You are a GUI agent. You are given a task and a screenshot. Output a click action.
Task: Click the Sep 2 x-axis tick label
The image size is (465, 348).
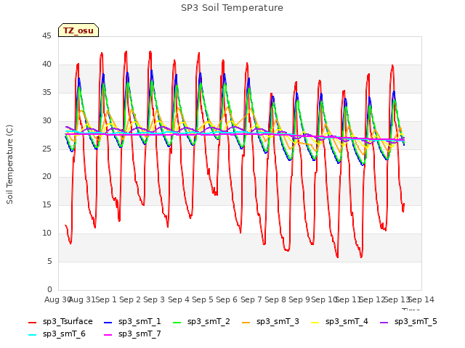click(130, 299)
